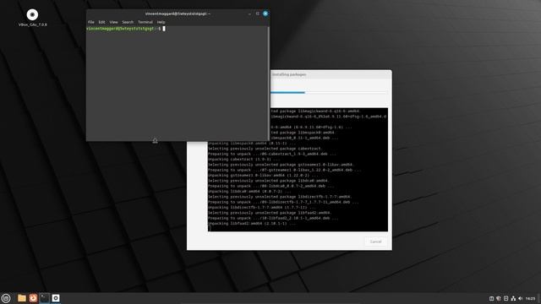Open the panel clock calendar
The height and width of the screenshot is (304, 541).
point(530,298)
